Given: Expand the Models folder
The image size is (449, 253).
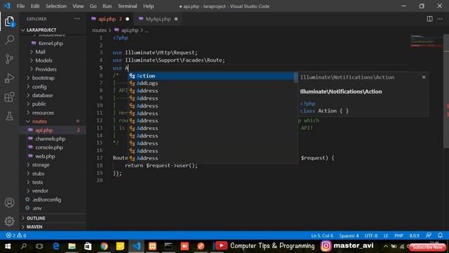Looking at the screenshot, I should pos(43,60).
